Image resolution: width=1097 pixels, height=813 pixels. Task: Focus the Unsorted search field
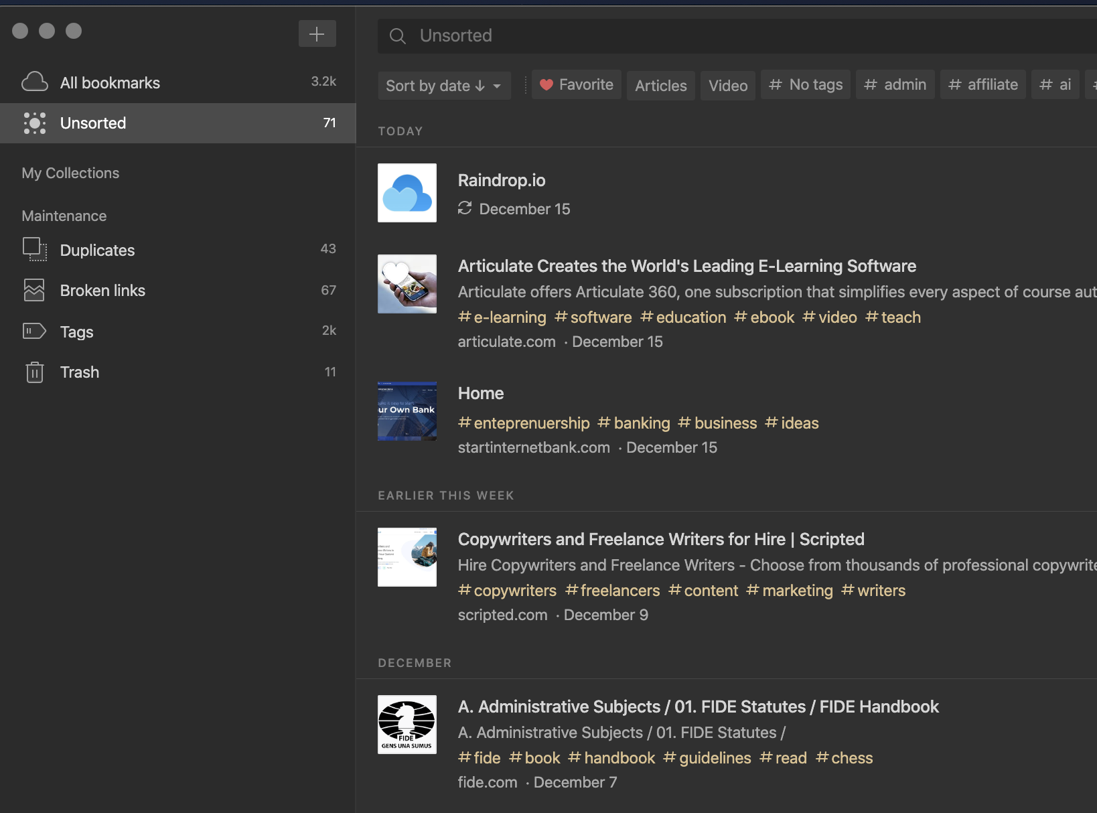(737, 35)
